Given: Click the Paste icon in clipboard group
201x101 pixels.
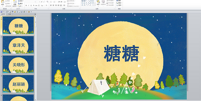Looking at the screenshot, I should 3,2.
